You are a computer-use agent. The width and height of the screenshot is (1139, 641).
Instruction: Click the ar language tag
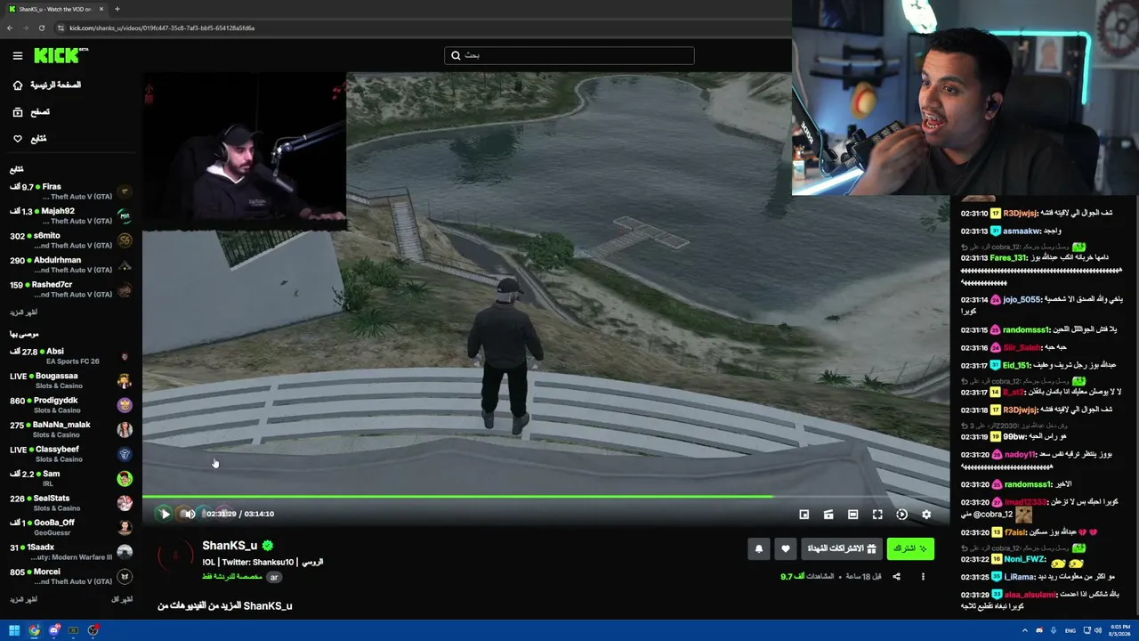click(274, 577)
